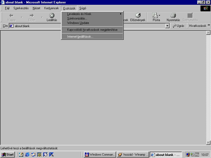
Task: Click the about:blank taskbar button
Action: (x=166, y=155)
